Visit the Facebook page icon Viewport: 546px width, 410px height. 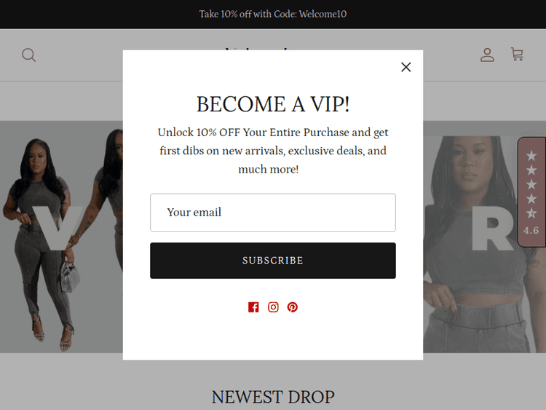click(x=253, y=307)
